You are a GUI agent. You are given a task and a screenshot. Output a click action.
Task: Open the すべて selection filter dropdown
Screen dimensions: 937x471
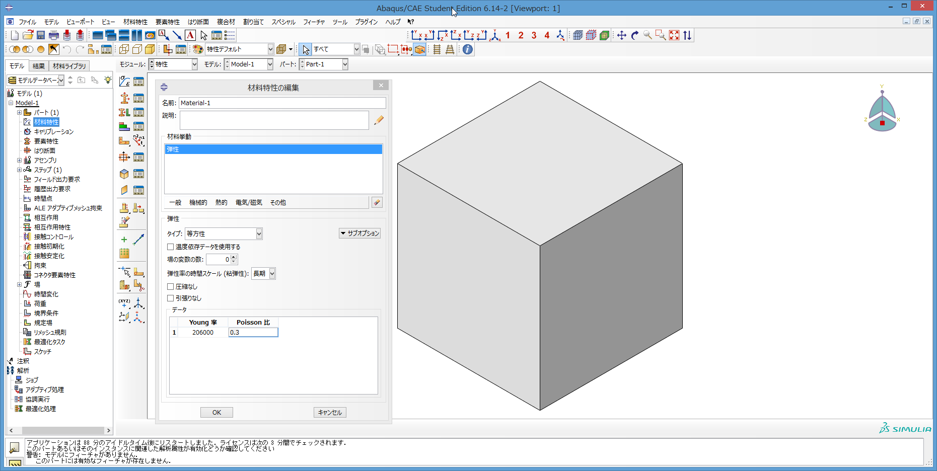pyautogui.click(x=336, y=49)
